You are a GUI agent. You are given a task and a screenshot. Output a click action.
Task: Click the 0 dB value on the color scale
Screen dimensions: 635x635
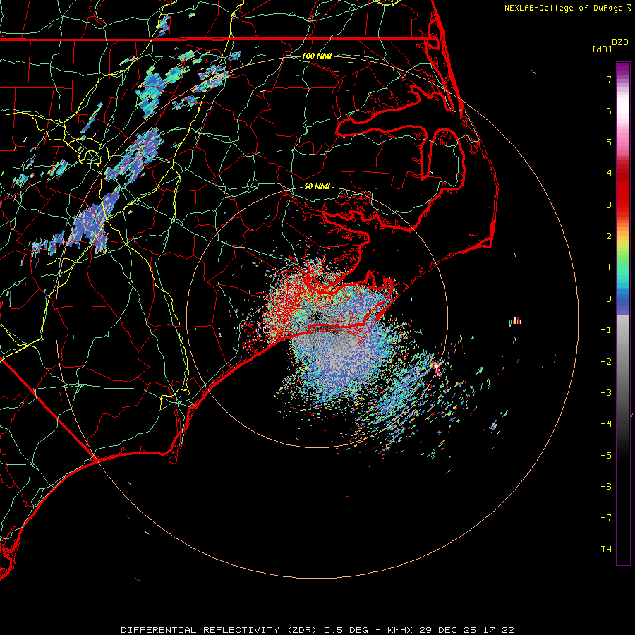coord(609,299)
